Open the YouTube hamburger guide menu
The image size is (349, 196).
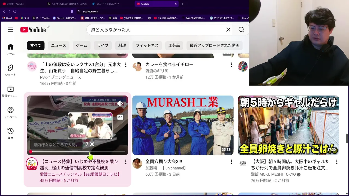[x=10, y=30]
